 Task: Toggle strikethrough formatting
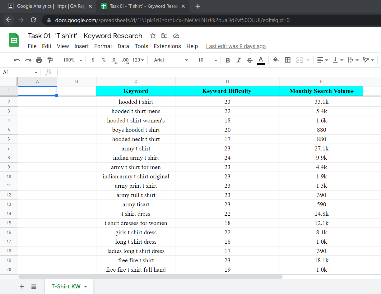249,60
